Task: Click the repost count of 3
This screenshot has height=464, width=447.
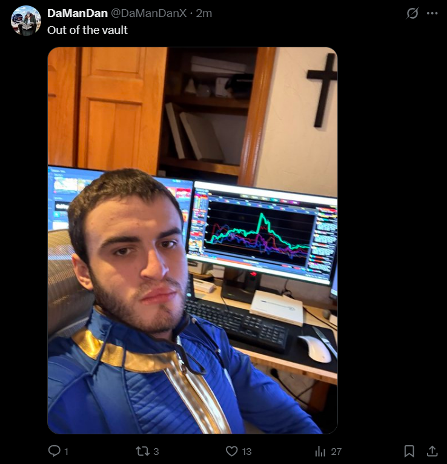Action: click(x=156, y=452)
